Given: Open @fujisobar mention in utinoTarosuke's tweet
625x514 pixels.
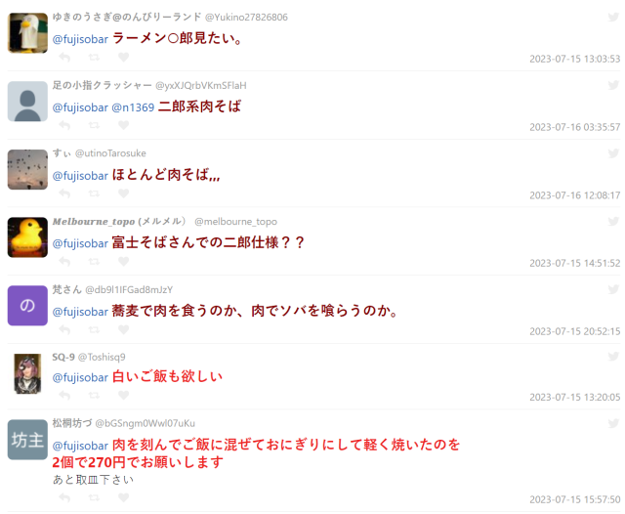Looking at the screenshot, I should click(80, 176).
